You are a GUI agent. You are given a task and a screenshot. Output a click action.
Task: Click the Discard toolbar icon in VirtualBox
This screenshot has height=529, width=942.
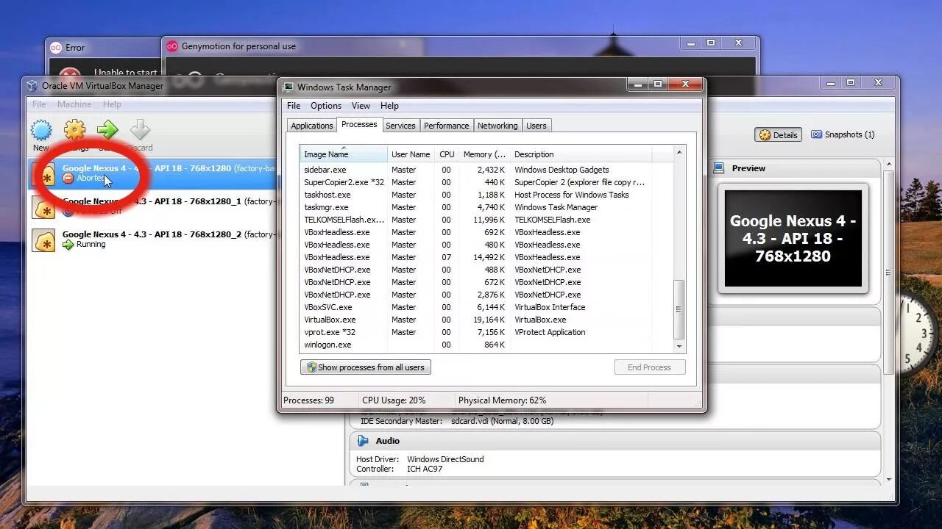(140, 130)
